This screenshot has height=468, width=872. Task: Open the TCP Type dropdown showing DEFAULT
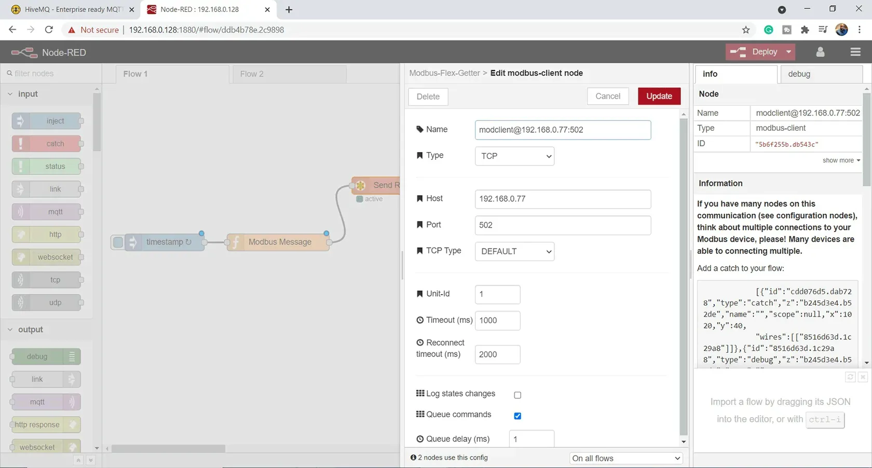[514, 251]
